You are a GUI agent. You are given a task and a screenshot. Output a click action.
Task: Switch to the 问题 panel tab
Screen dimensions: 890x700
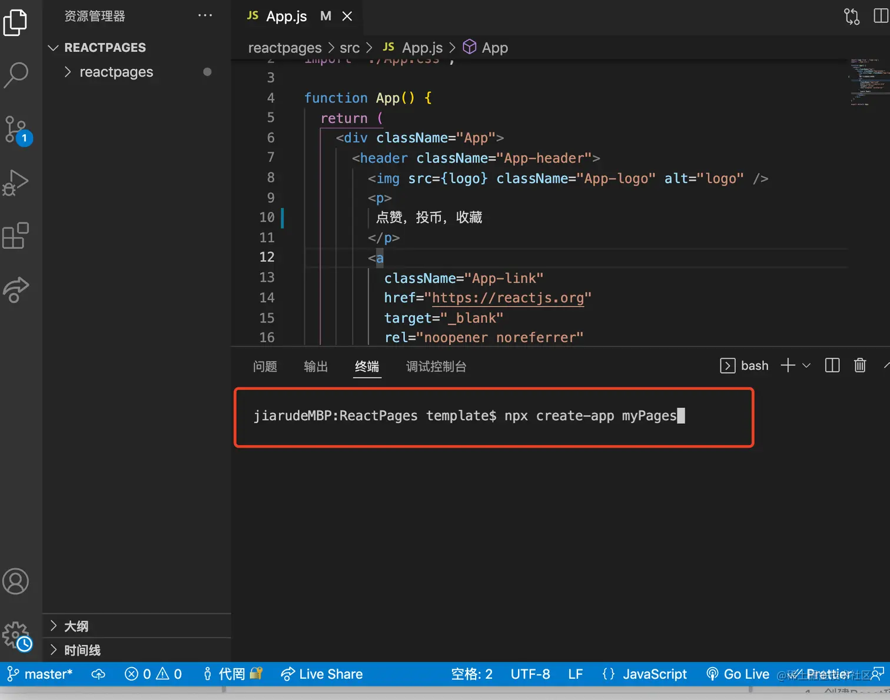[265, 366]
